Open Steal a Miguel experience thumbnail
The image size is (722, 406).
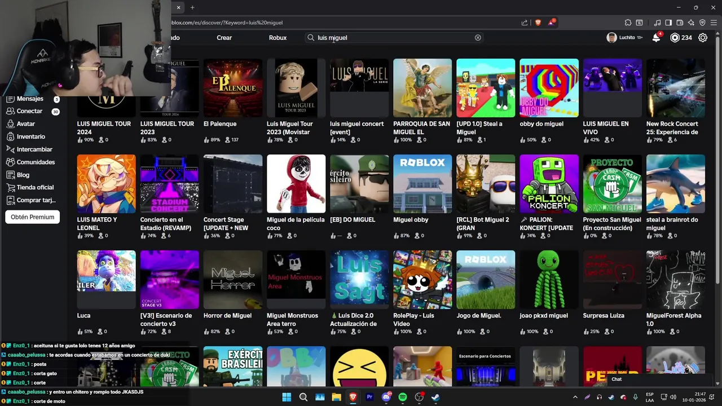click(x=486, y=88)
